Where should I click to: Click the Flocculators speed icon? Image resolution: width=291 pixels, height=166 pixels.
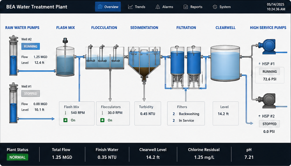coord(102,113)
